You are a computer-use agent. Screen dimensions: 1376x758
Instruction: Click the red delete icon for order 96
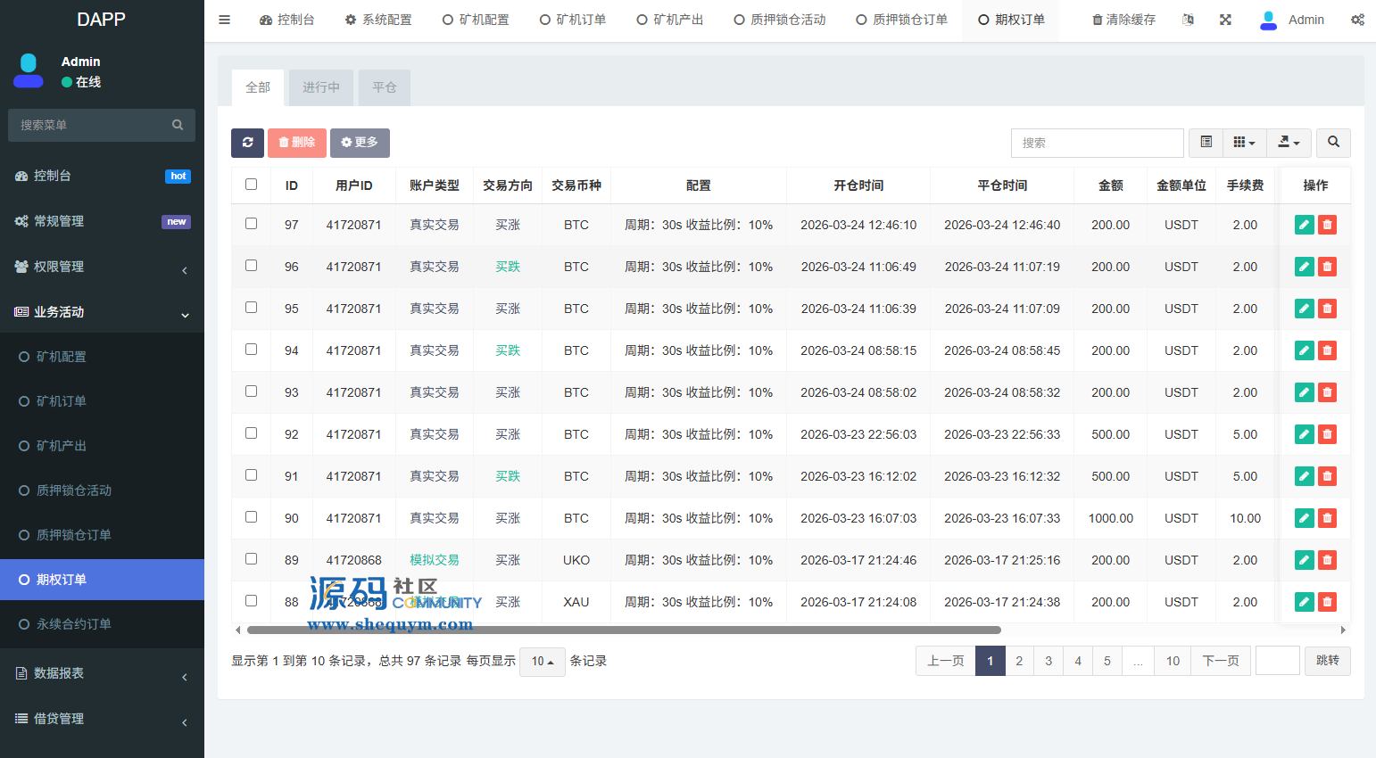point(1327,267)
